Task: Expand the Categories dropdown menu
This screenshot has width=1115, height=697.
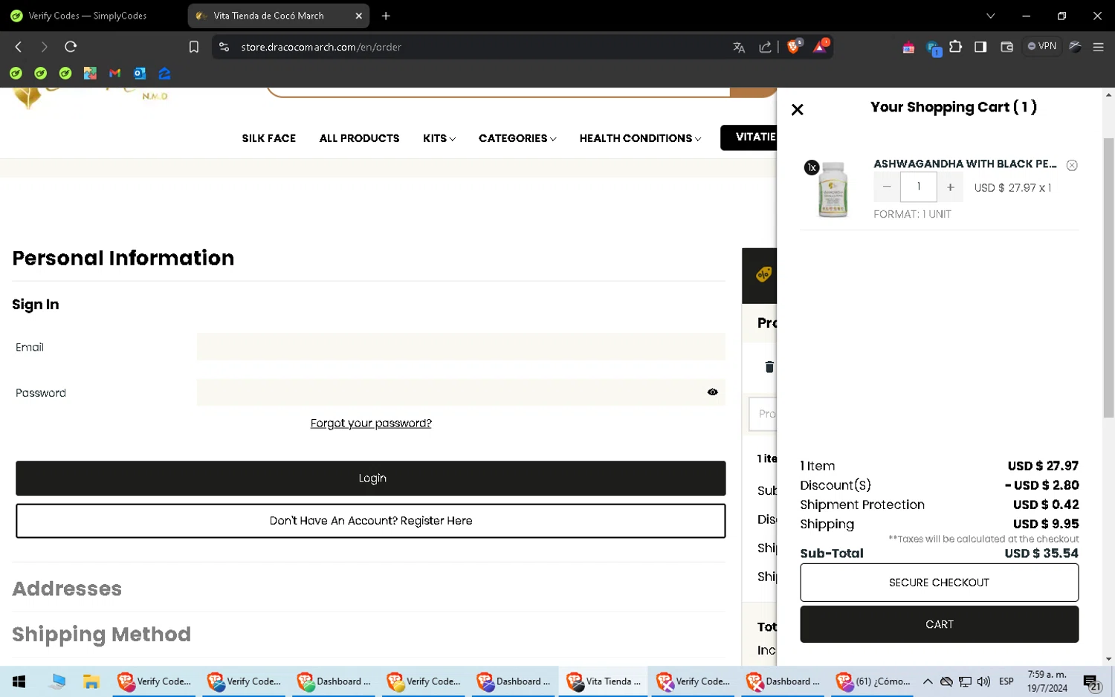Action: coord(517,138)
